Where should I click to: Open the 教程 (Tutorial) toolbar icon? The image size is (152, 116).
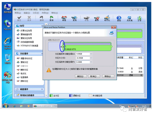point(119,18)
